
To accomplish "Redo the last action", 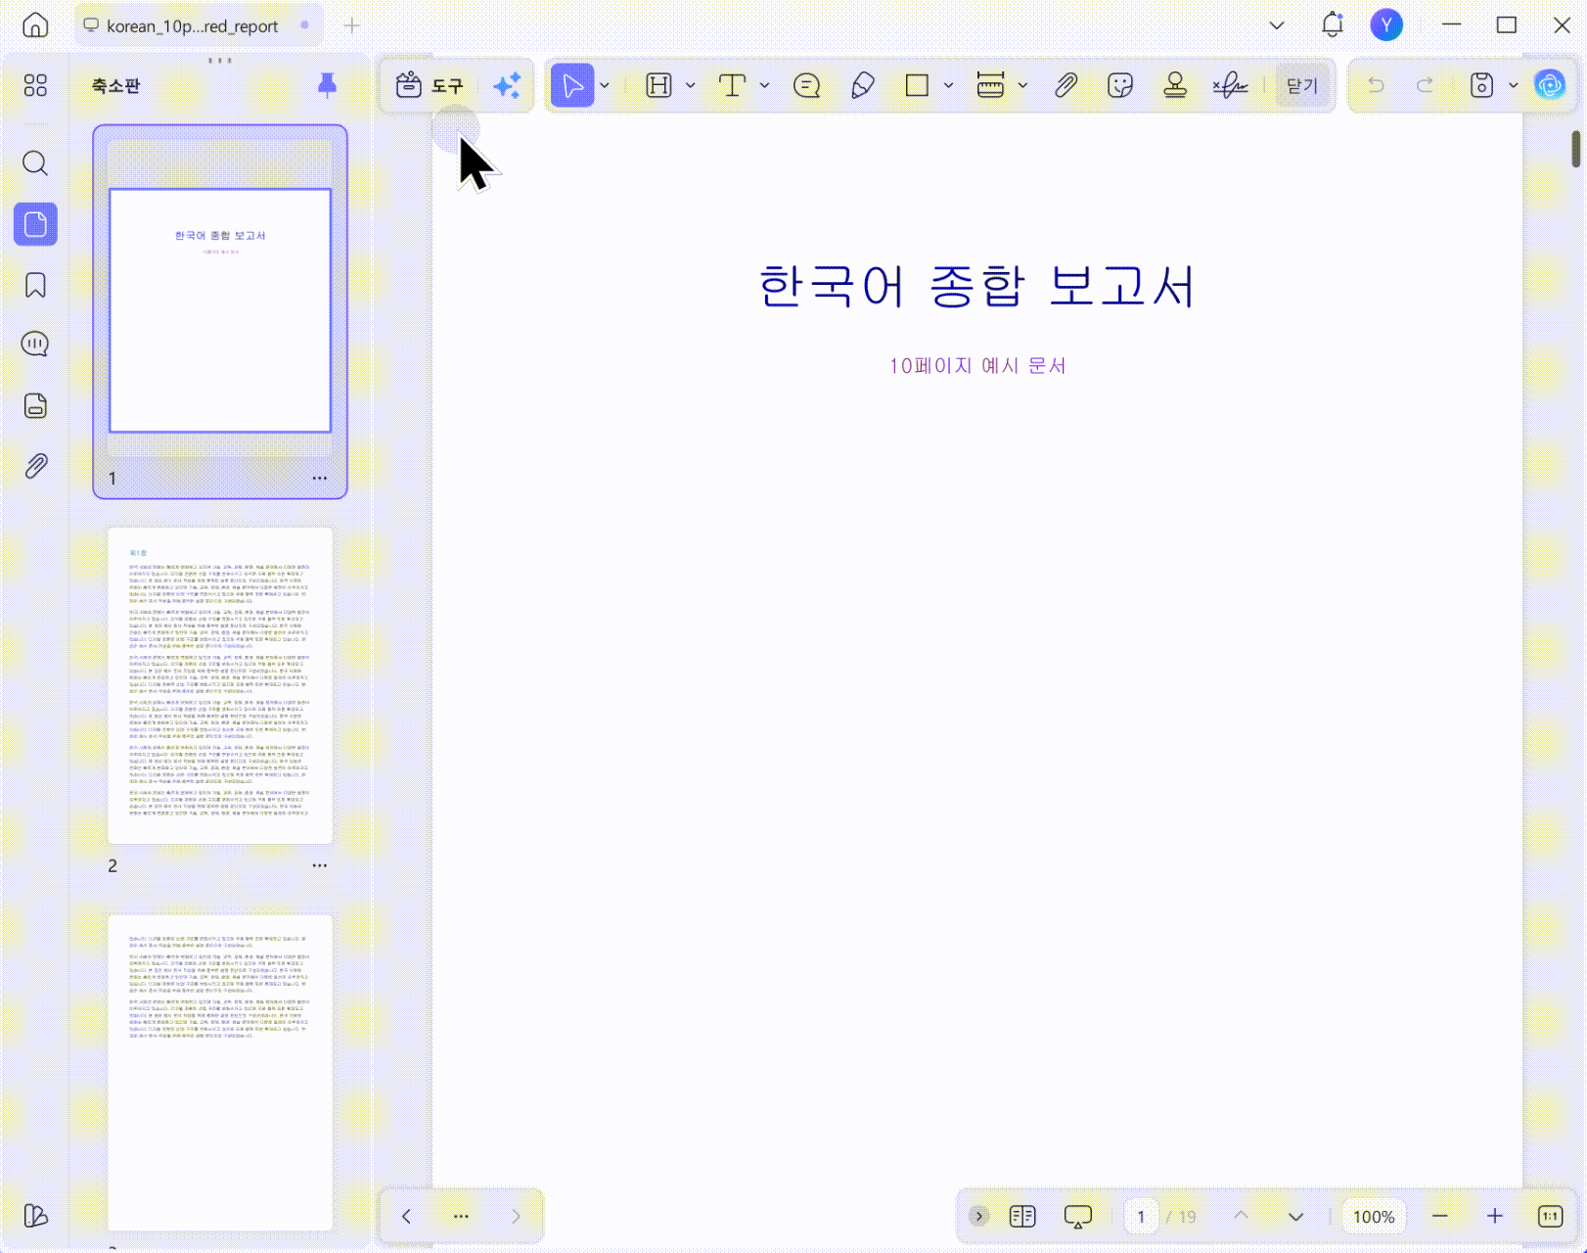I will 1426,86.
